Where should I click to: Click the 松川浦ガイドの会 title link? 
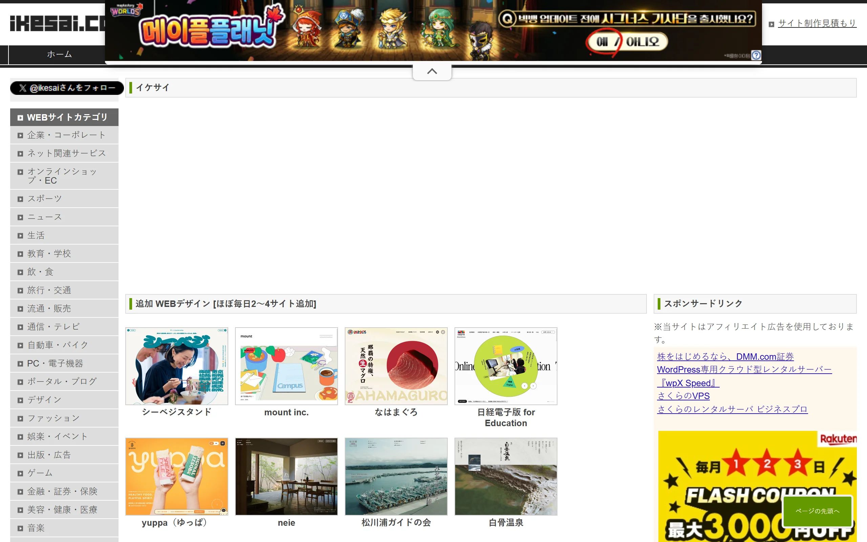tap(396, 523)
